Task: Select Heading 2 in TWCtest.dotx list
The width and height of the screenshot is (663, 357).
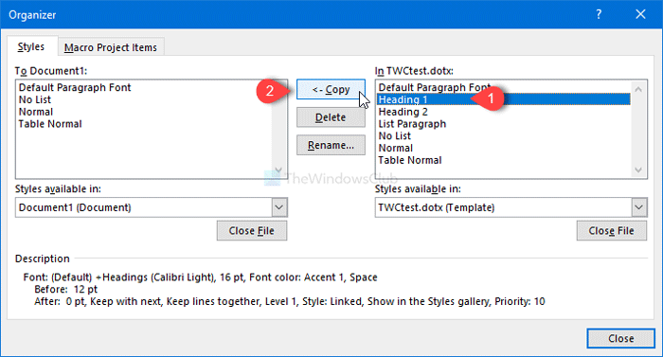Action: pyautogui.click(x=403, y=112)
